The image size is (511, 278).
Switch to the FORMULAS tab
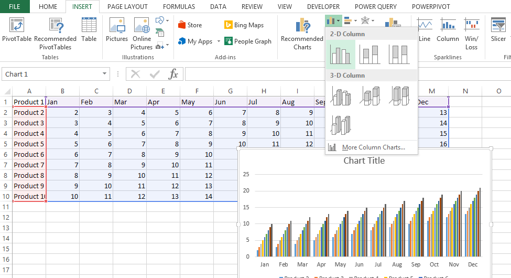(179, 6)
